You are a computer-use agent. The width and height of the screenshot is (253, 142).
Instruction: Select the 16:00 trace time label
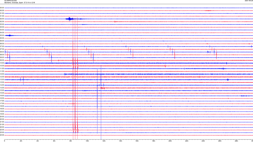pos(2,96)
